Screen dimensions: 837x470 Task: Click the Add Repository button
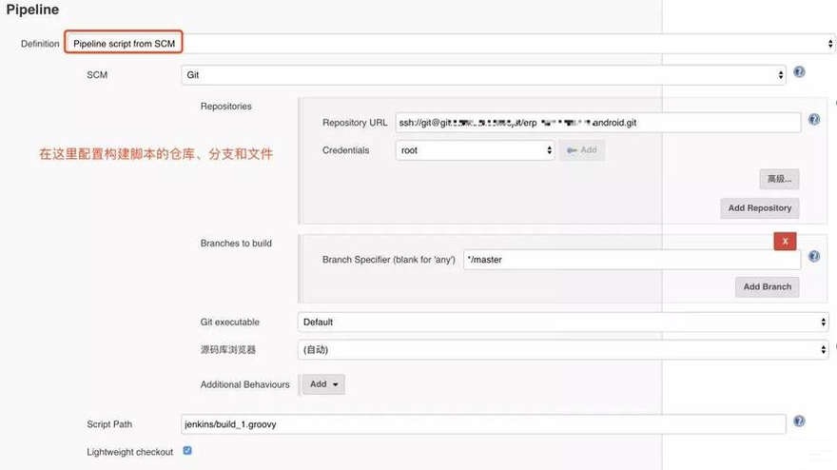[760, 207]
